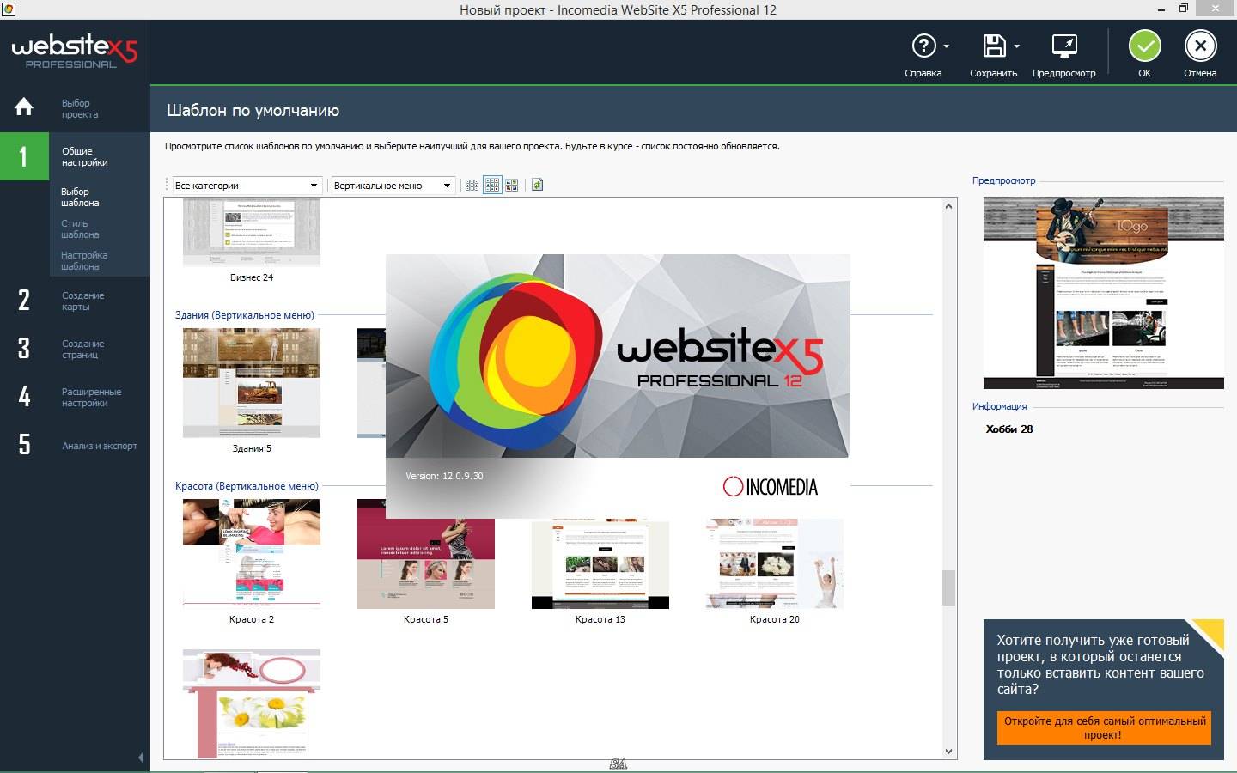The height and width of the screenshot is (773, 1237).
Task: Toggle the medium thumbnails view icon
Action: [x=492, y=185]
